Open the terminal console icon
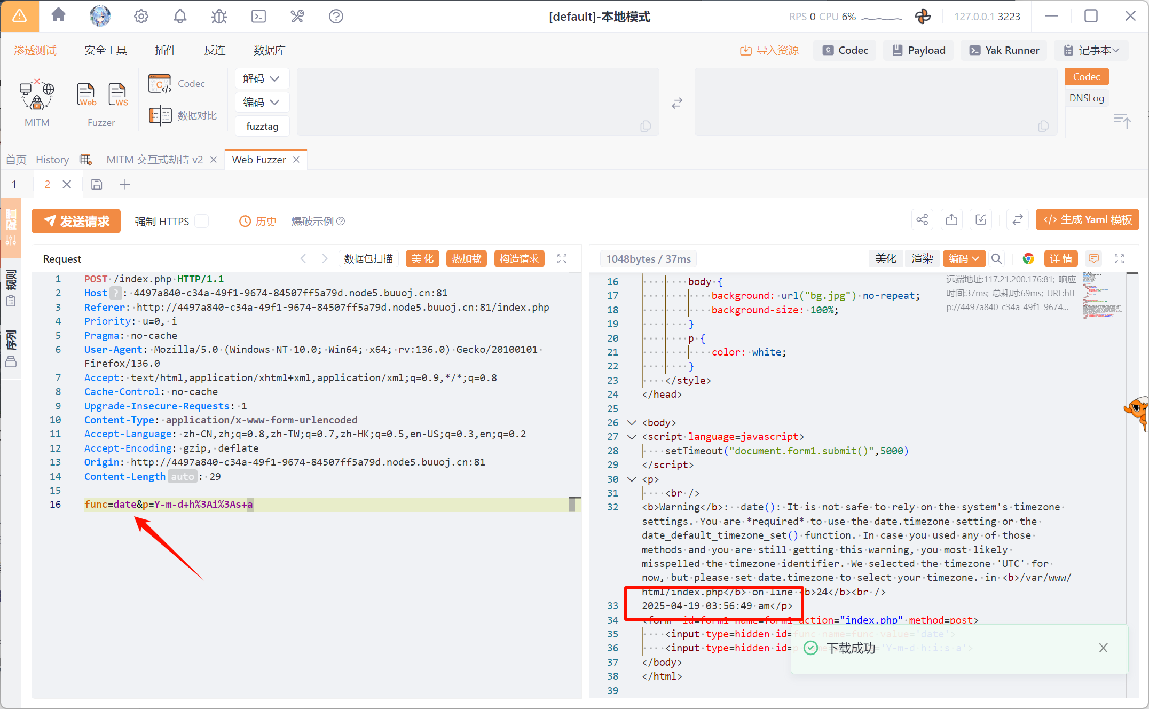1149x709 pixels. coord(258,17)
